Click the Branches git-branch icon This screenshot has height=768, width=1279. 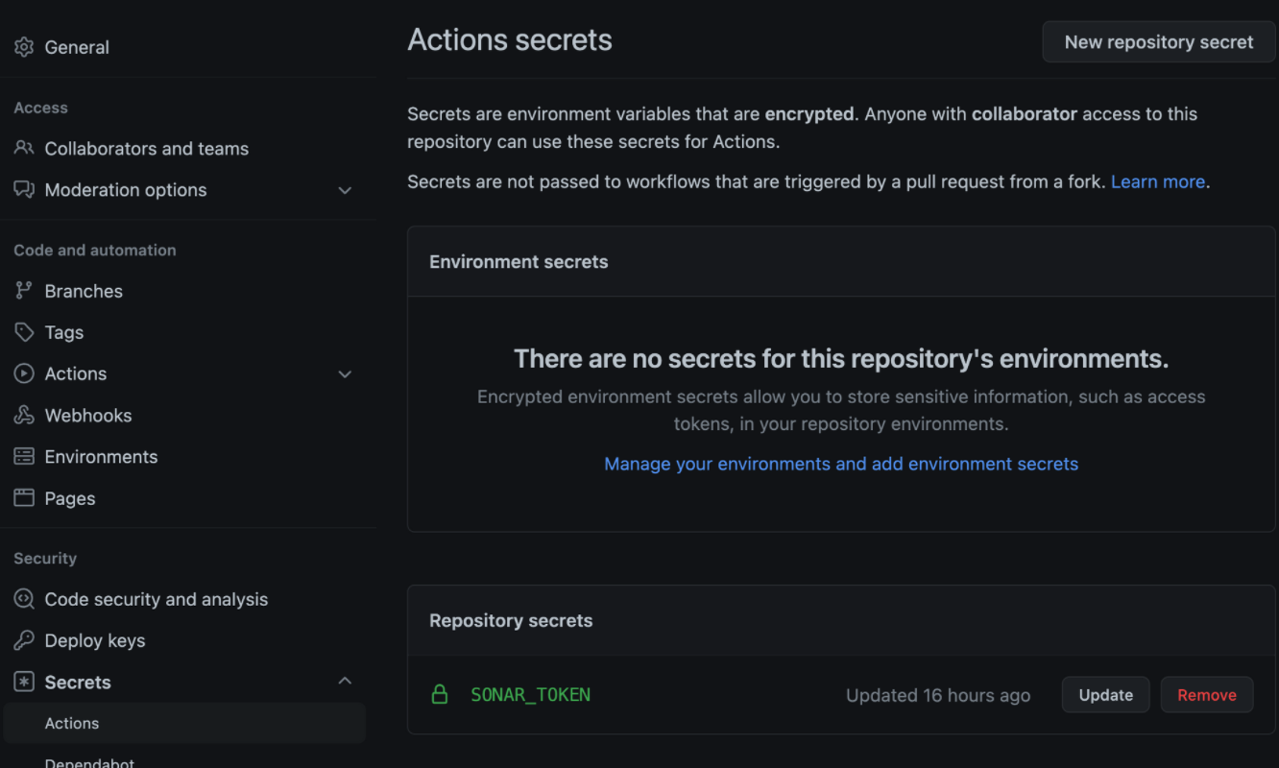click(24, 291)
